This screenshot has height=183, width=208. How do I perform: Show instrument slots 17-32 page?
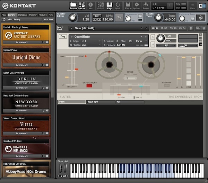[164, 28]
